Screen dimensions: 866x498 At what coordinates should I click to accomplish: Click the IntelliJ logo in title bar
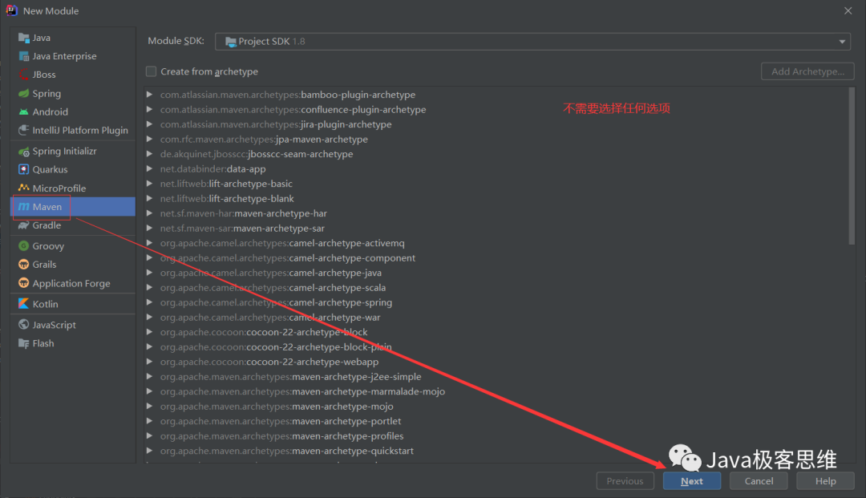[11, 10]
